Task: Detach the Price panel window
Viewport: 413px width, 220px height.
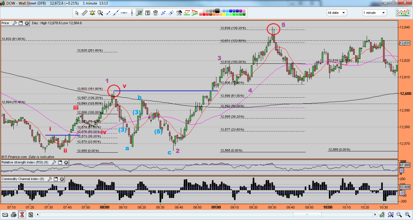Action: pyautogui.click(x=21, y=23)
